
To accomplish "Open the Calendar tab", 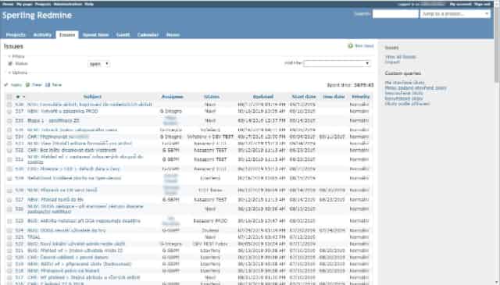I will [x=148, y=35].
